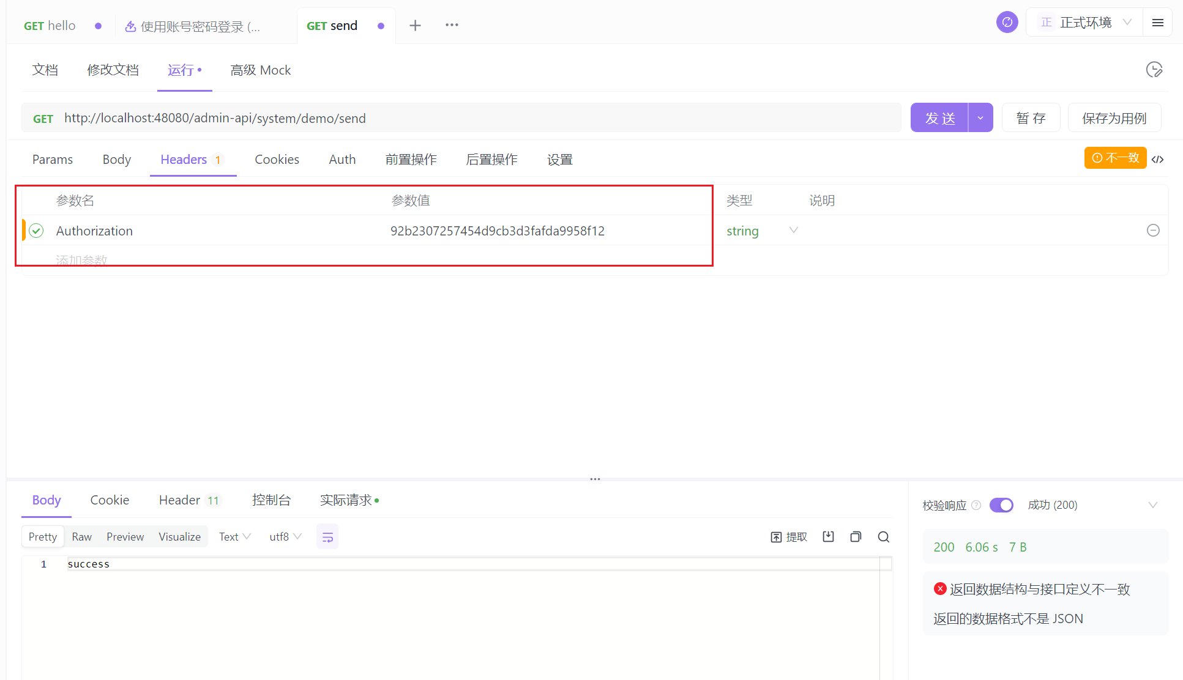
Task: Open the utf8 encoding dropdown
Action: [285, 536]
